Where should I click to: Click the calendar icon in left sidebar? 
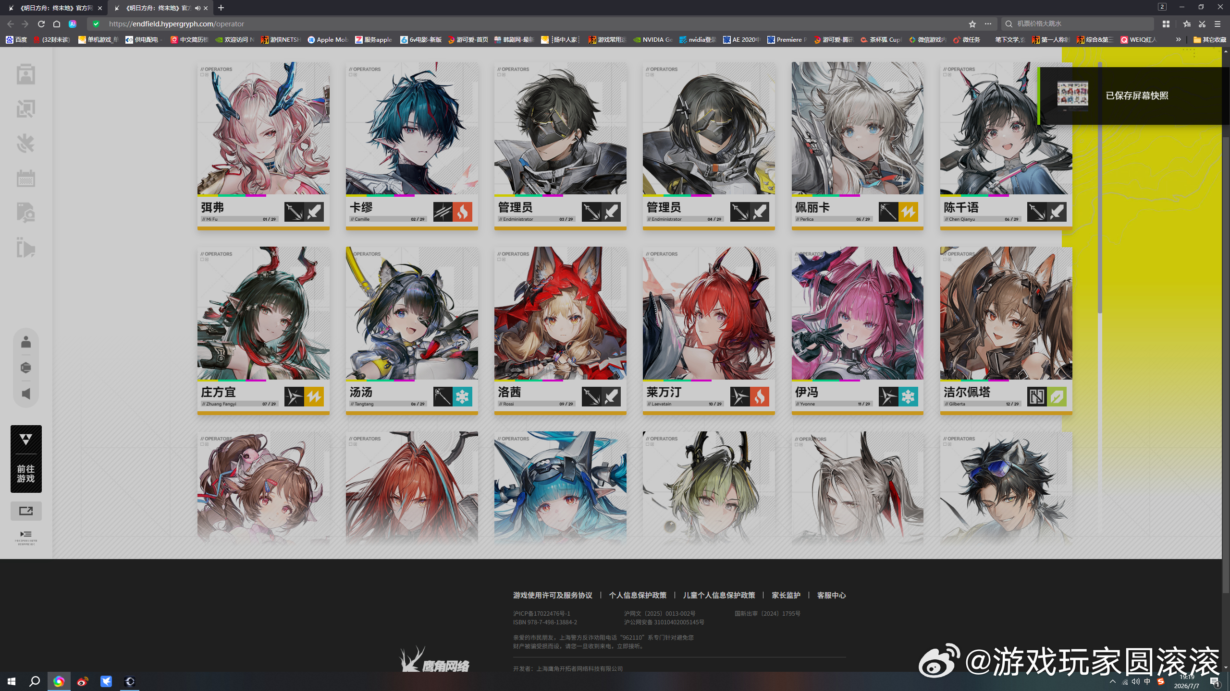25,178
